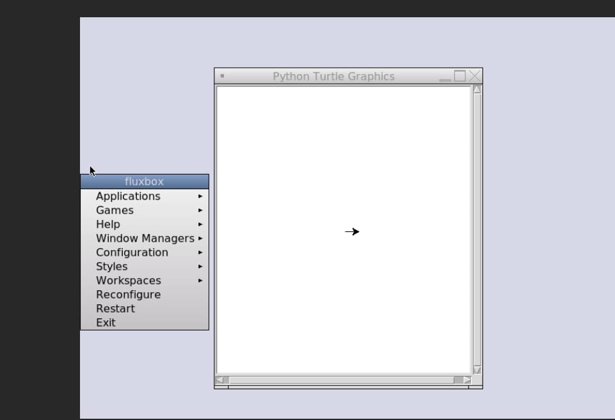615x420 pixels.
Task: Click the turtle arrow cursor on canvas
Action: (x=352, y=231)
